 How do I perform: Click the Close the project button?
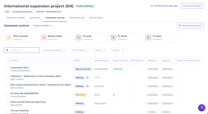click(x=192, y=6)
